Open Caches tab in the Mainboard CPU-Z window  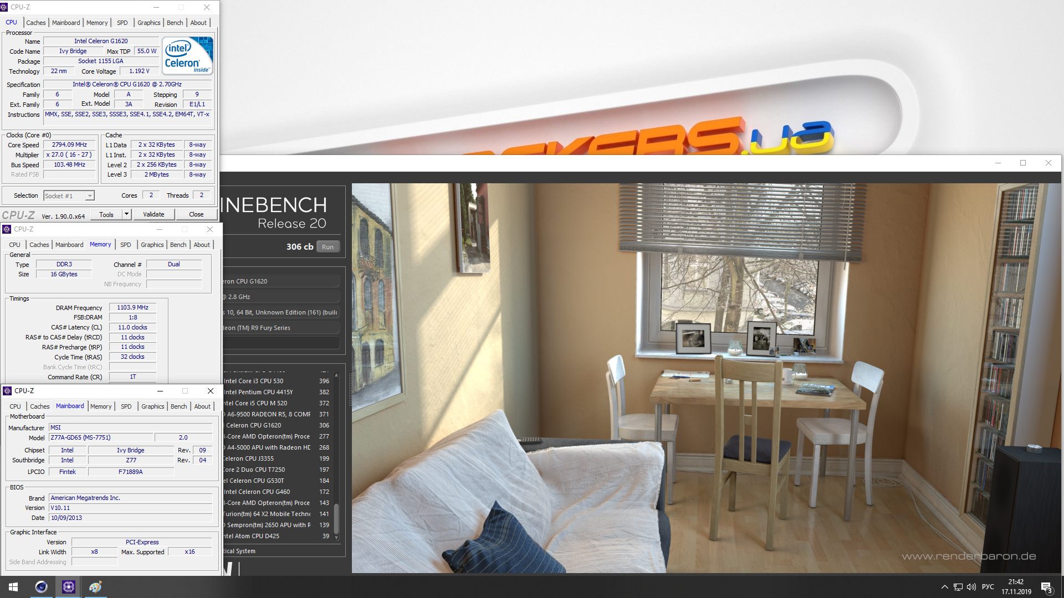pos(40,406)
